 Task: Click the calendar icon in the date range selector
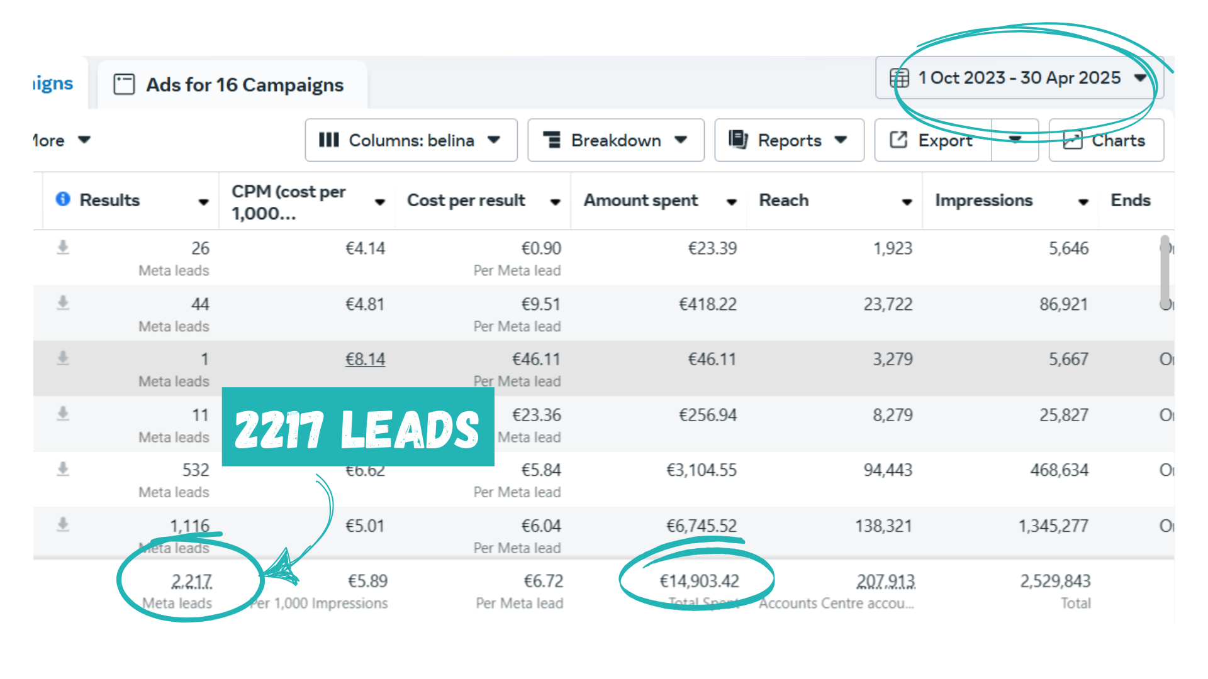(899, 78)
